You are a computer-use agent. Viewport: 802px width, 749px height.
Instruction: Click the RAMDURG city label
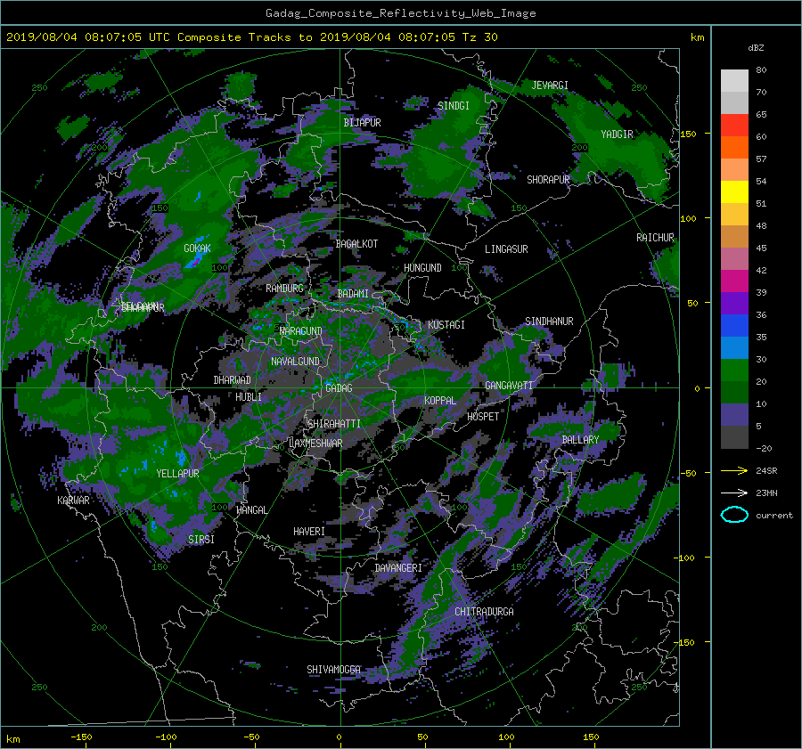(284, 289)
